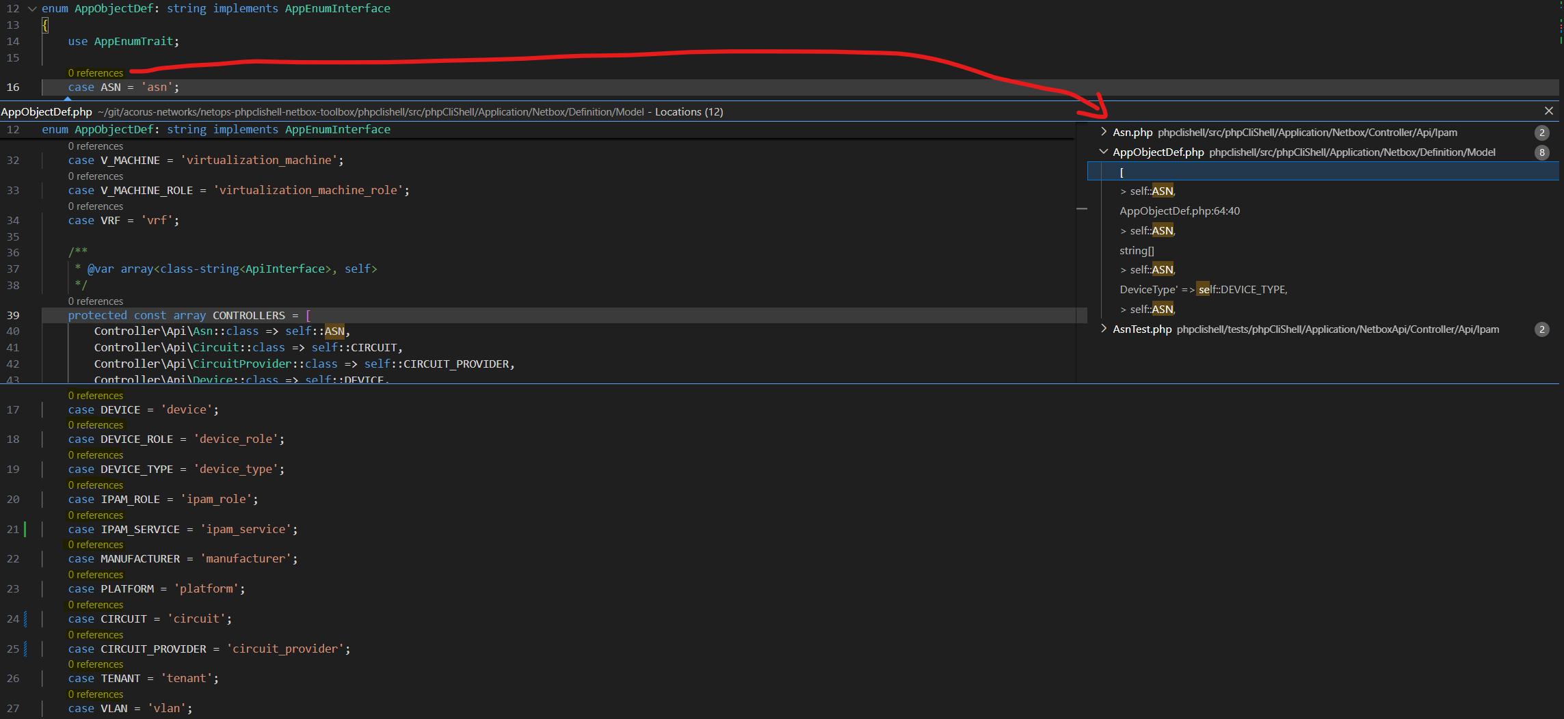The width and height of the screenshot is (1564, 719).
Task: Fold the enum AppObjectDef block at line 12
Action: [31, 8]
